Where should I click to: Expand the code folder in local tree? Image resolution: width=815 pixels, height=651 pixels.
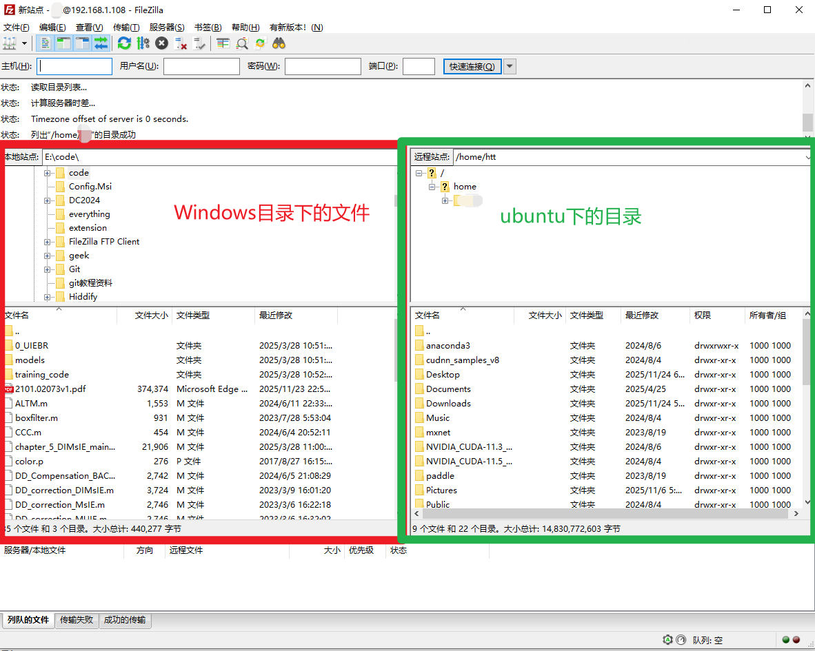[48, 174]
